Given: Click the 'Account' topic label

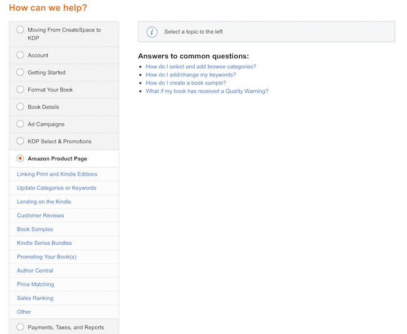Looking at the screenshot, I should click(38, 55).
